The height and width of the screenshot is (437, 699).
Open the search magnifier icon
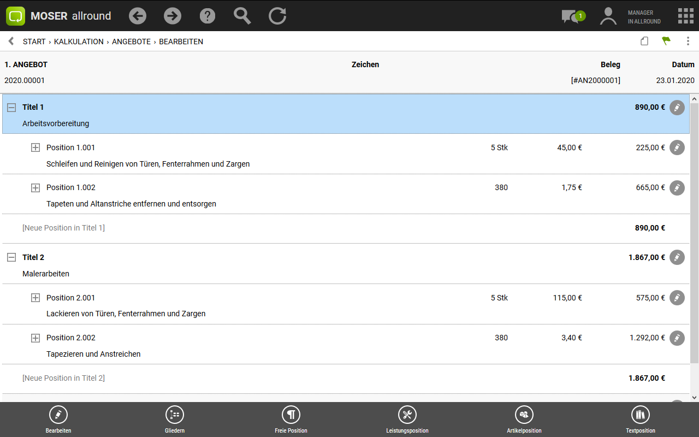tap(242, 16)
